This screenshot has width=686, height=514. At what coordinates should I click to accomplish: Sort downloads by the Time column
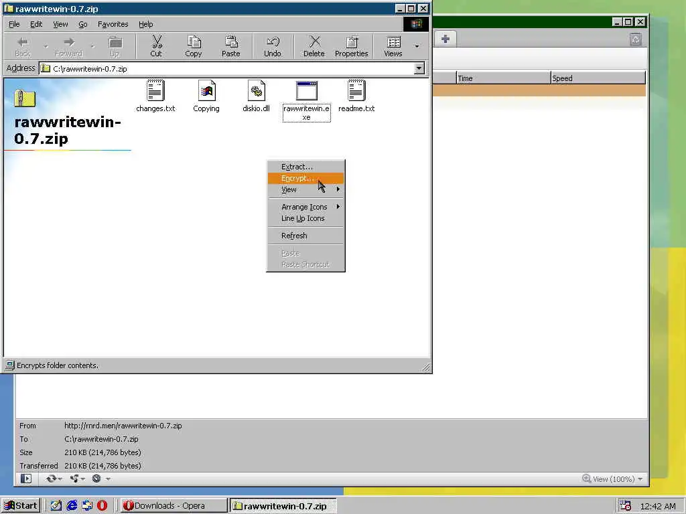[x=503, y=78]
